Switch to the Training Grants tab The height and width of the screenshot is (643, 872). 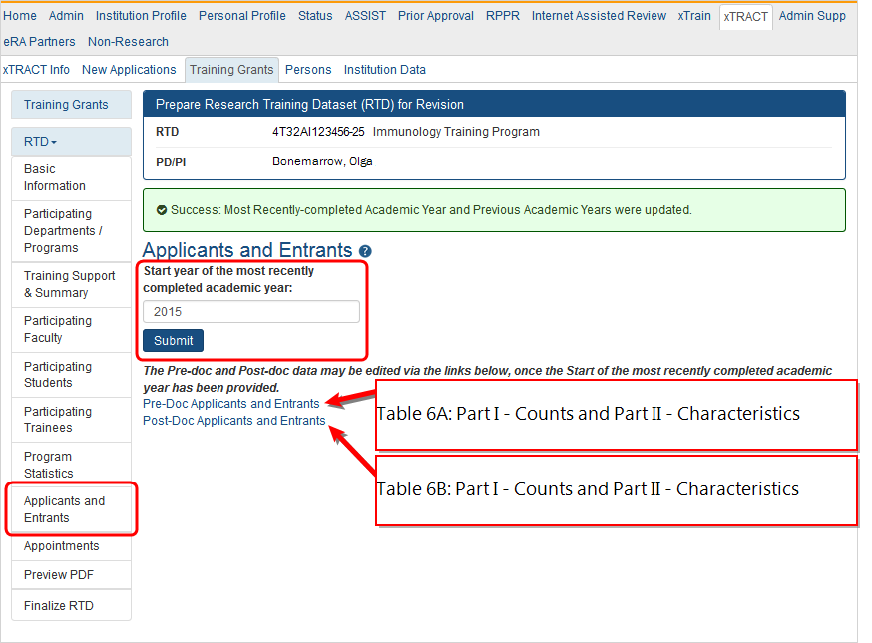coord(231,70)
